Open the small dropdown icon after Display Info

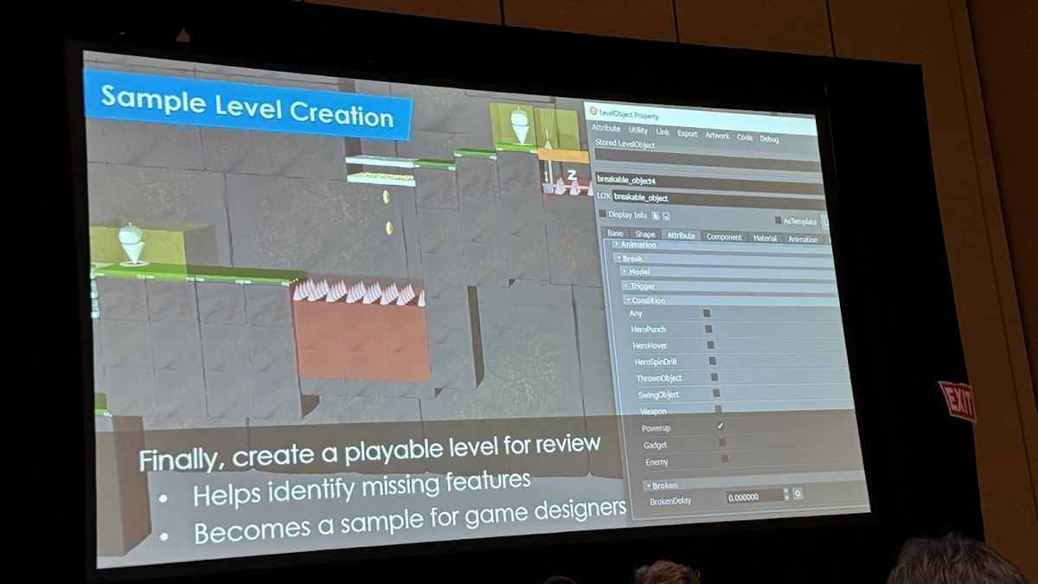(666, 215)
